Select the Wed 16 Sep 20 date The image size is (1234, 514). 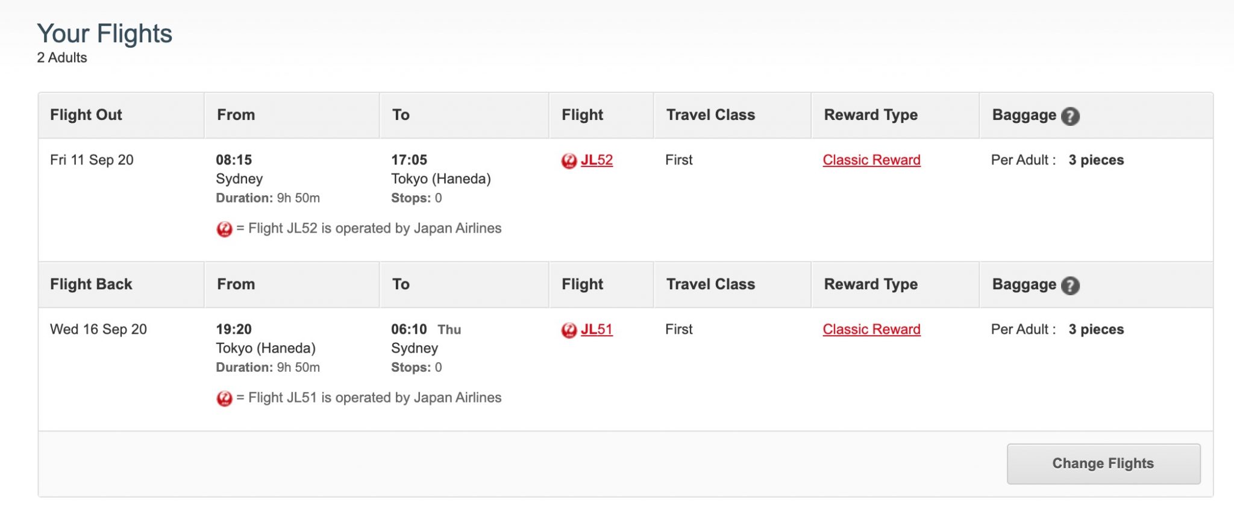tap(98, 329)
